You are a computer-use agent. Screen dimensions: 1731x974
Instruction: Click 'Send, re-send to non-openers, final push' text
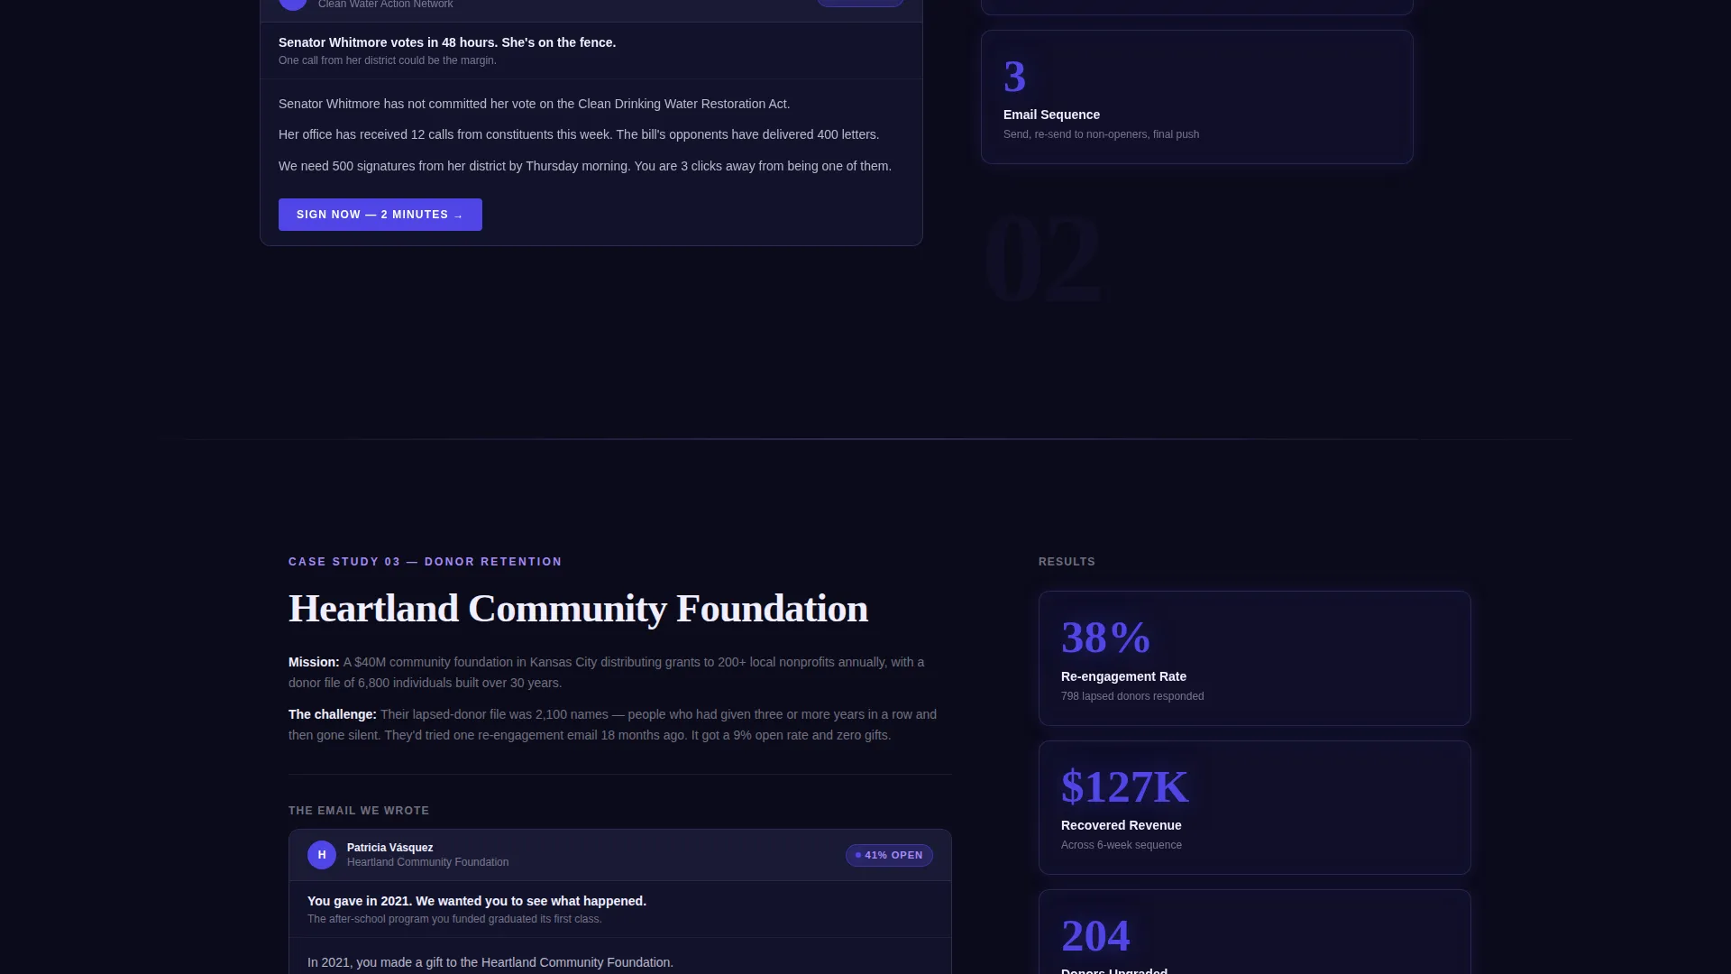coord(1101,134)
